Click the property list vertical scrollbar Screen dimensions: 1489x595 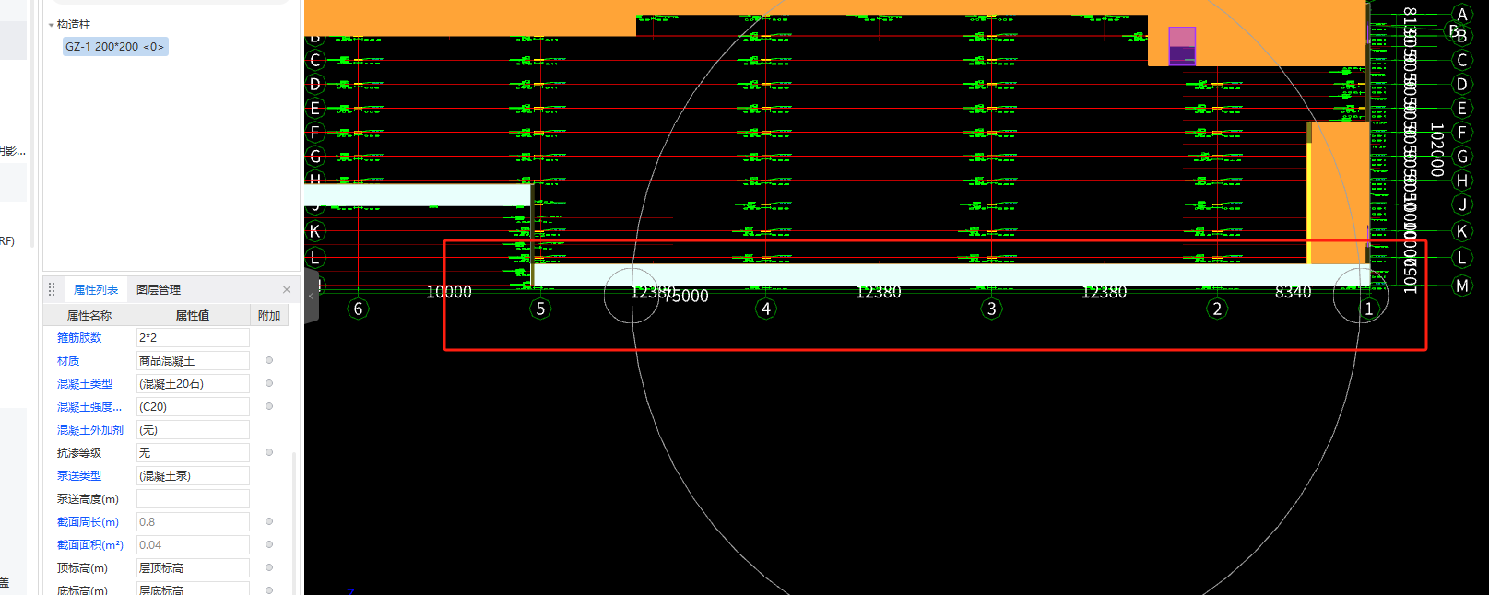click(x=294, y=522)
